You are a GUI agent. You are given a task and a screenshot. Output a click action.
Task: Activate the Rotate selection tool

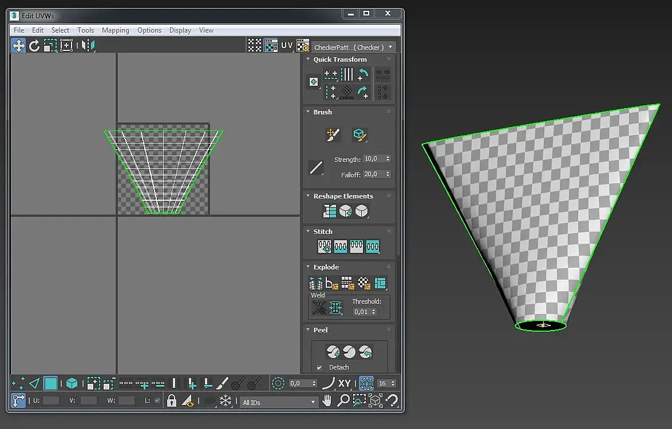[x=34, y=46]
